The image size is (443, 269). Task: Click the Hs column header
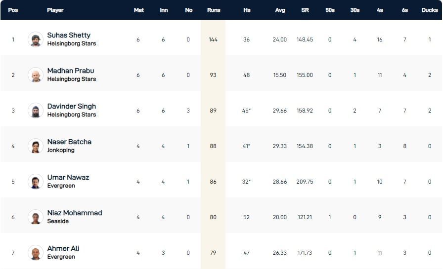click(247, 10)
